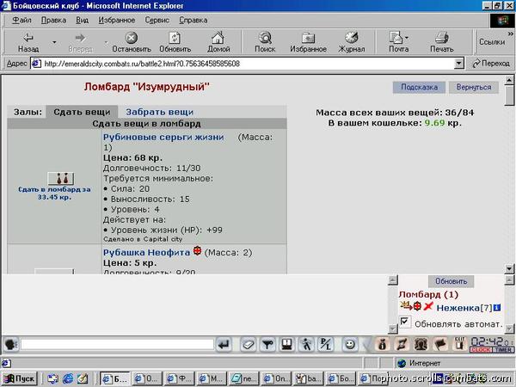
Task: Click the walking figure icon
Action: pyautogui.click(x=306, y=345)
